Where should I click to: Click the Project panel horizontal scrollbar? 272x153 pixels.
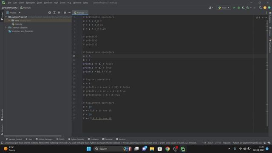click(33, 136)
